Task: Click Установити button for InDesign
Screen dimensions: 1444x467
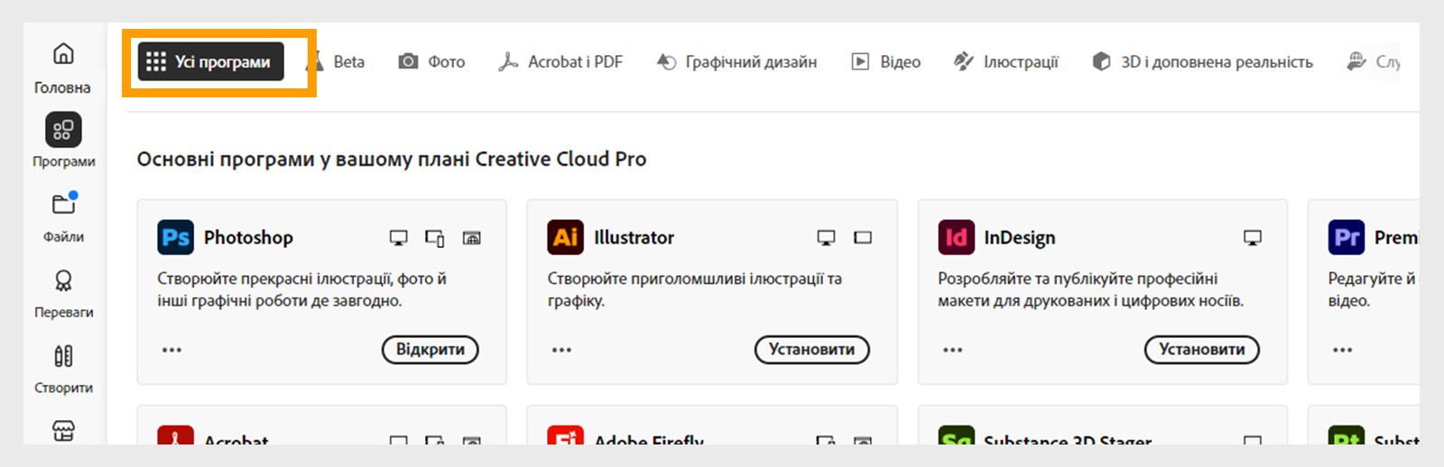Action: 1202,350
